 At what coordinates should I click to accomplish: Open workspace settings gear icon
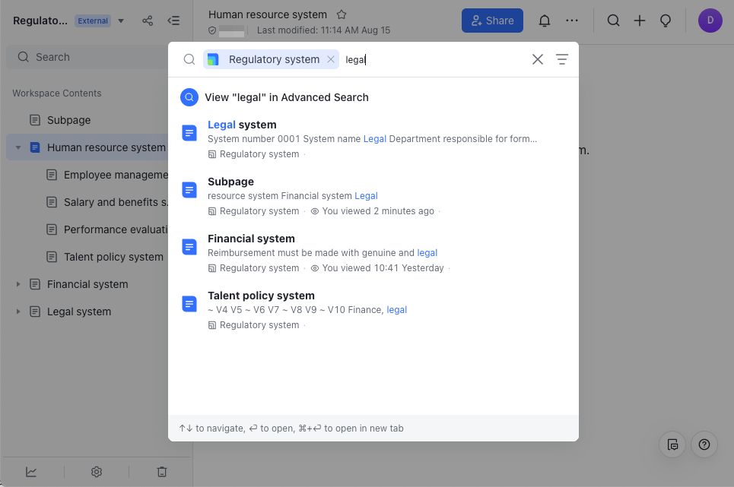(97, 472)
